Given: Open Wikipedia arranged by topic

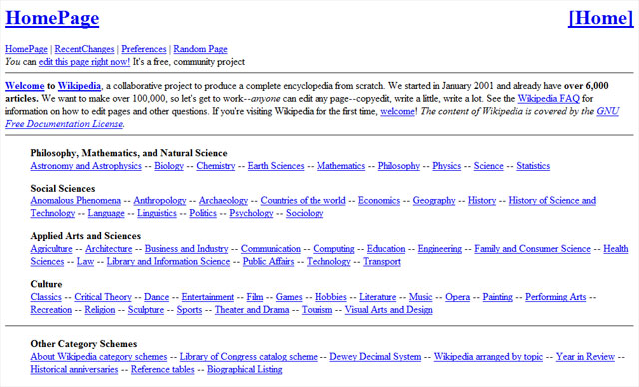Looking at the screenshot, I should tap(488, 357).
